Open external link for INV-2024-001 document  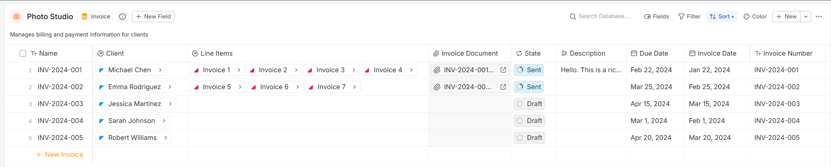tap(503, 70)
